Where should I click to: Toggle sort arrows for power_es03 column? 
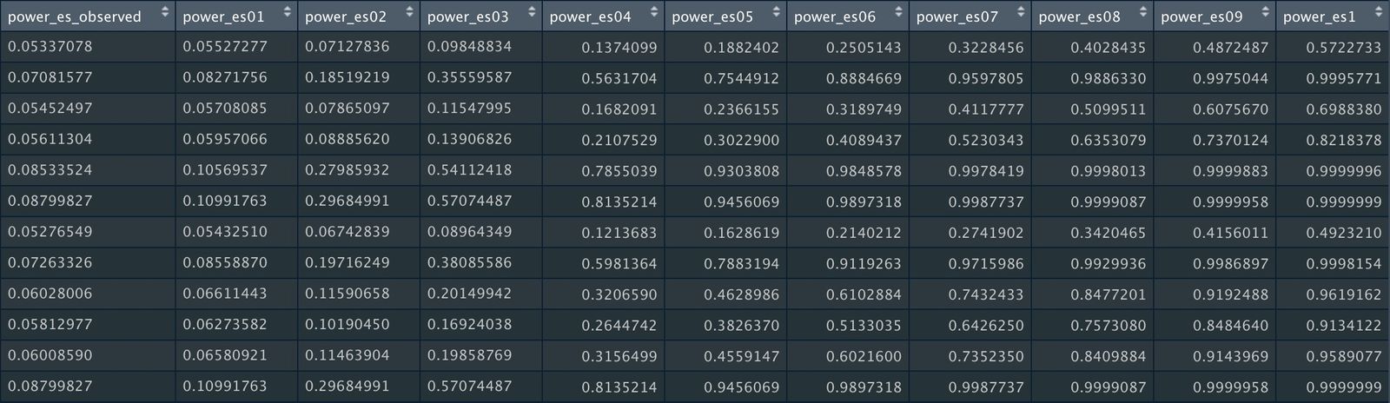click(x=532, y=13)
